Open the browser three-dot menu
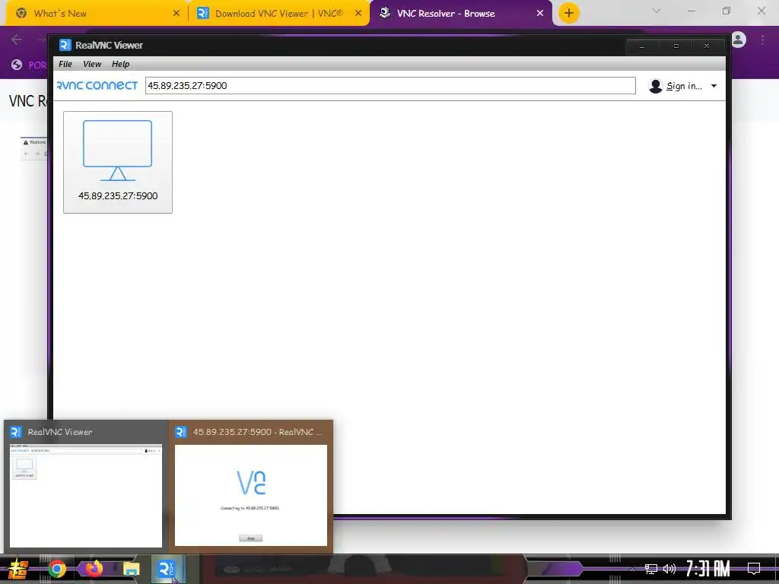 [762, 40]
